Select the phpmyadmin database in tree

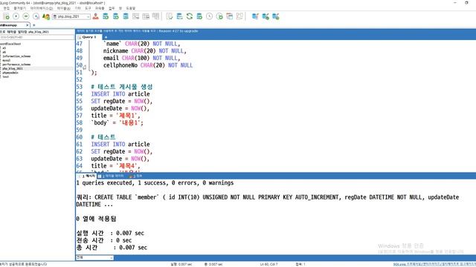(x=10, y=73)
